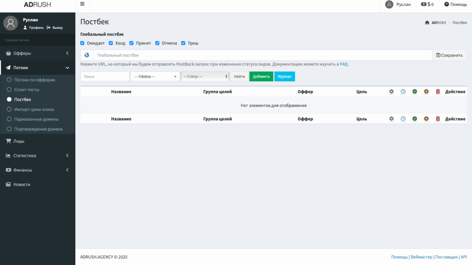Click the globe icon beside postback field
The width and height of the screenshot is (472, 265).
coord(87,55)
